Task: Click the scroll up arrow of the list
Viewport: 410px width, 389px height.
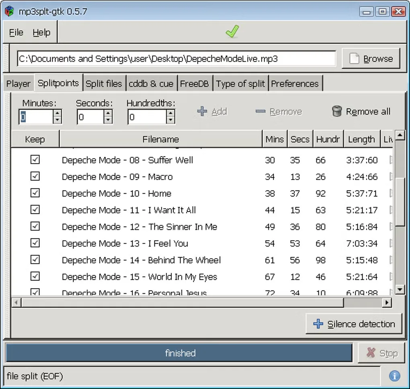Action: 400,135
